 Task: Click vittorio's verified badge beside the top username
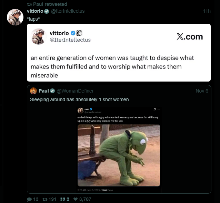tap(47, 11)
